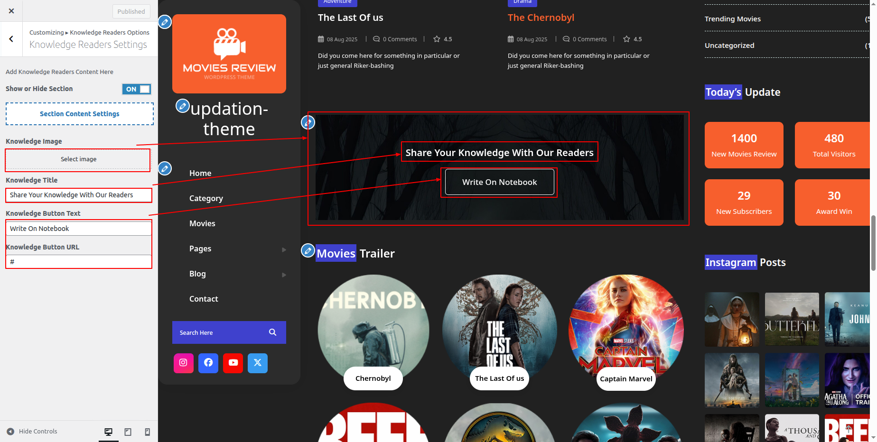Screen dimensions: 877x442
Task: Click the Instagram social icon
Action: (183, 363)
